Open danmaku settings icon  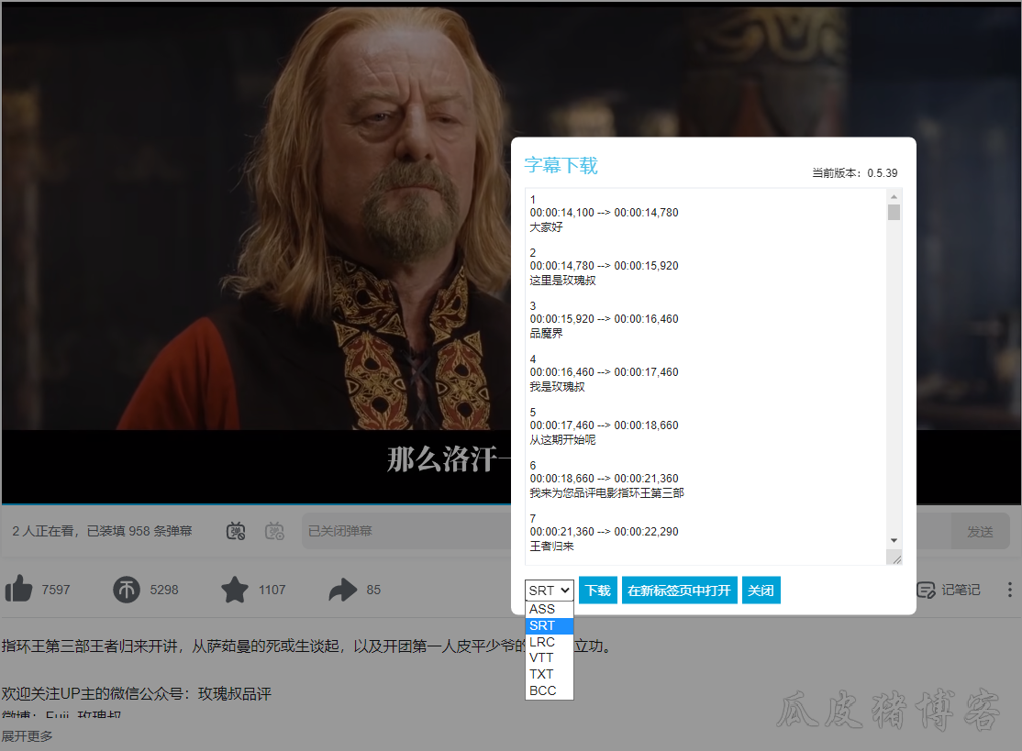274,531
